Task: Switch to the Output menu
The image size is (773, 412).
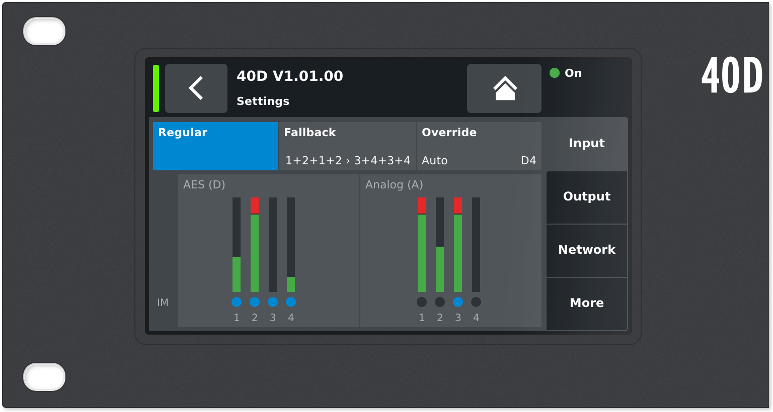Action: pyautogui.click(x=587, y=197)
